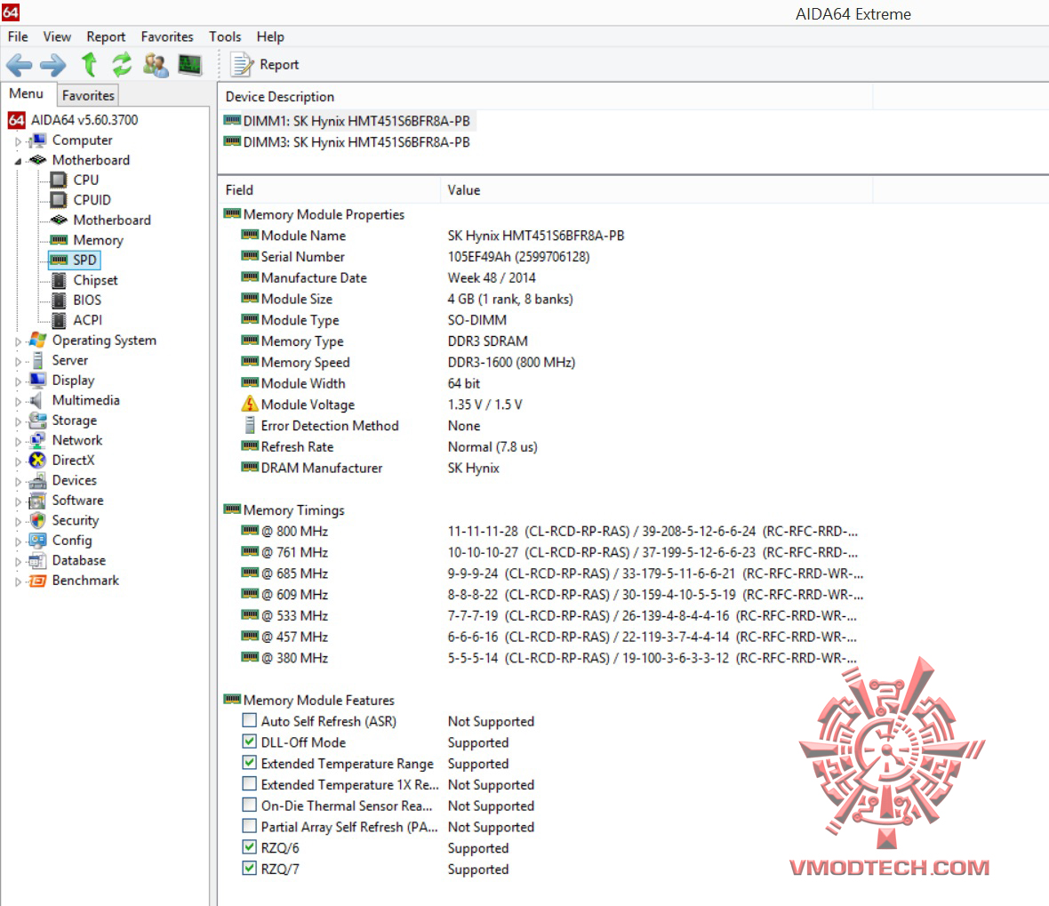Click the Back arrow toolbar icon
This screenshot has width=1049, height=906.
tap(20, 65)
